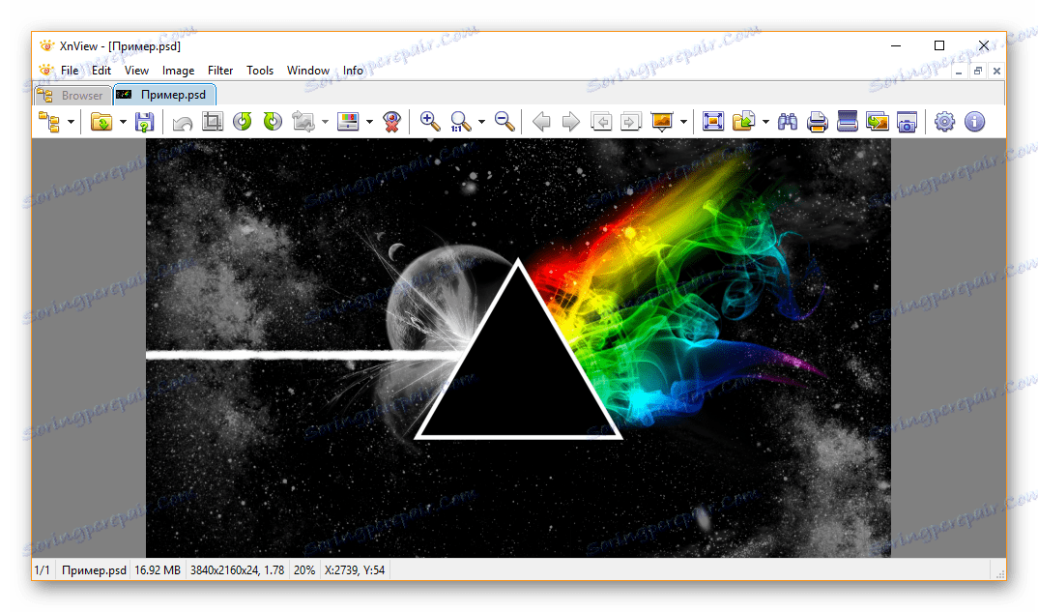The width and height of the screenshot is (1038, 612).
Task: Open the Tools menu
Action: [x=260, y=71]
